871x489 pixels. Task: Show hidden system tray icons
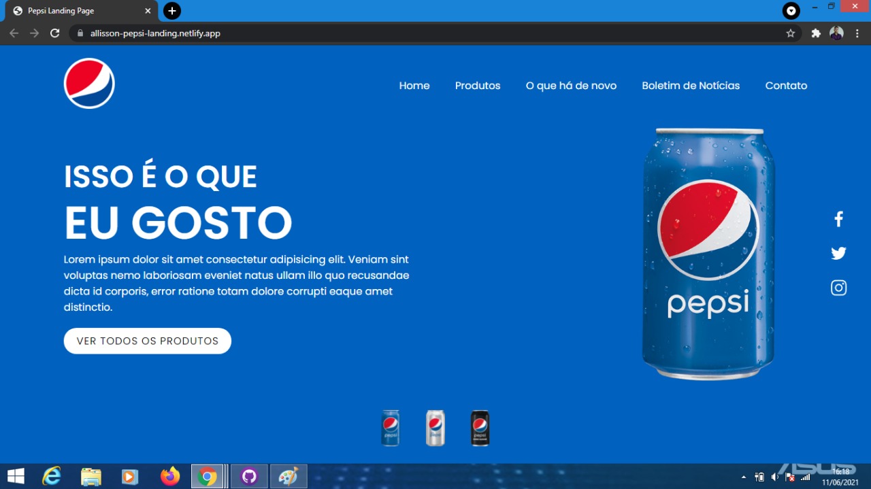(x=743, y=477)
